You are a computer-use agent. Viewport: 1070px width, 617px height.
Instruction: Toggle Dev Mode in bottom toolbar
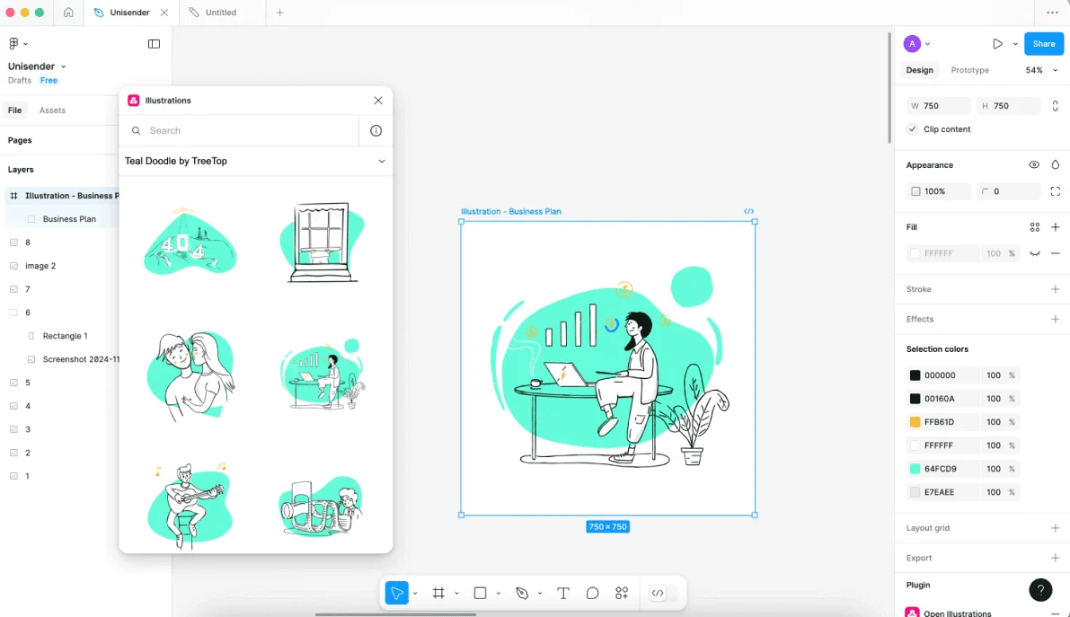(x=658, y=593)
